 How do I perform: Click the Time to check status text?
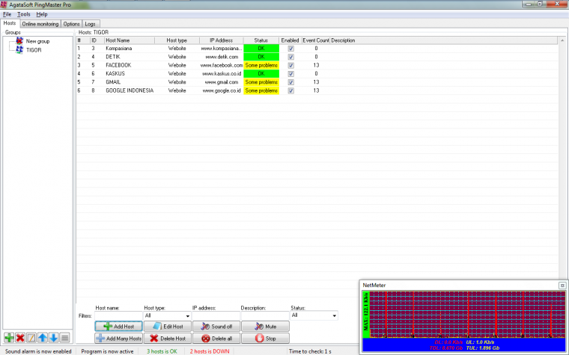point(310,351)
